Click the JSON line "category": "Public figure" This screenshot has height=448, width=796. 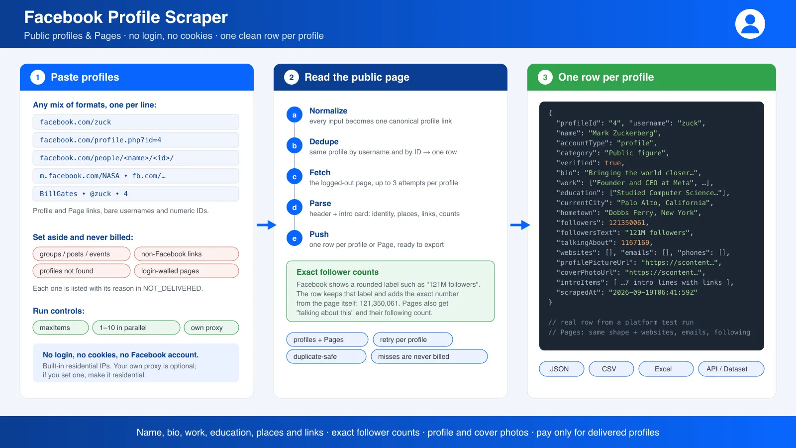(612, 153)
